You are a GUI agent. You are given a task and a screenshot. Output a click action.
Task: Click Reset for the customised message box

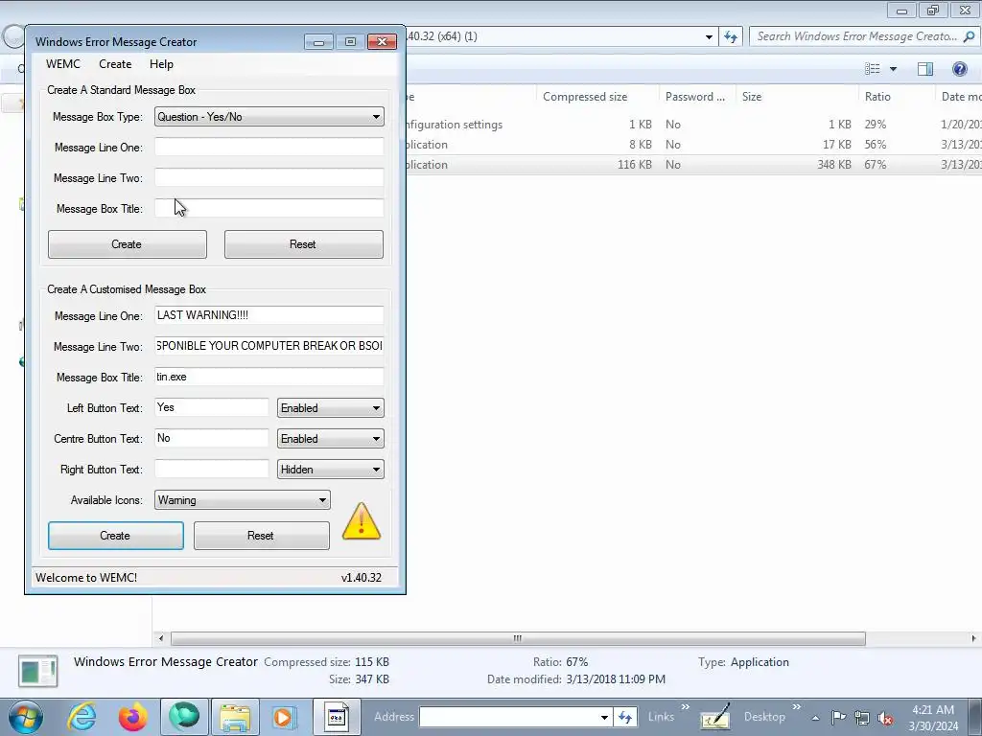(261, 536)
